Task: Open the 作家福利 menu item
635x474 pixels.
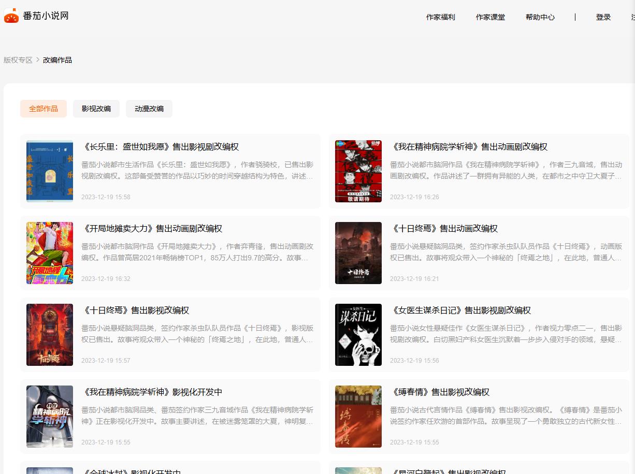Action: click(440, 17)
